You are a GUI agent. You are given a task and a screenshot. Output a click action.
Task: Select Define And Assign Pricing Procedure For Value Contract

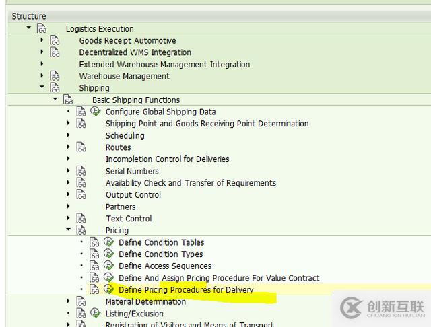pyautogui.click(x=219, y=278)
